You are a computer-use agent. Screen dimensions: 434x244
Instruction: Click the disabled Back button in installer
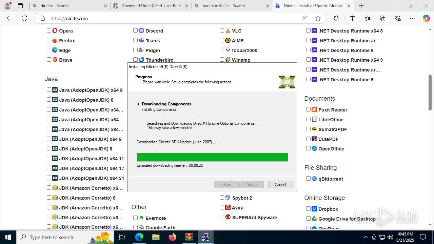coord(226,185)
